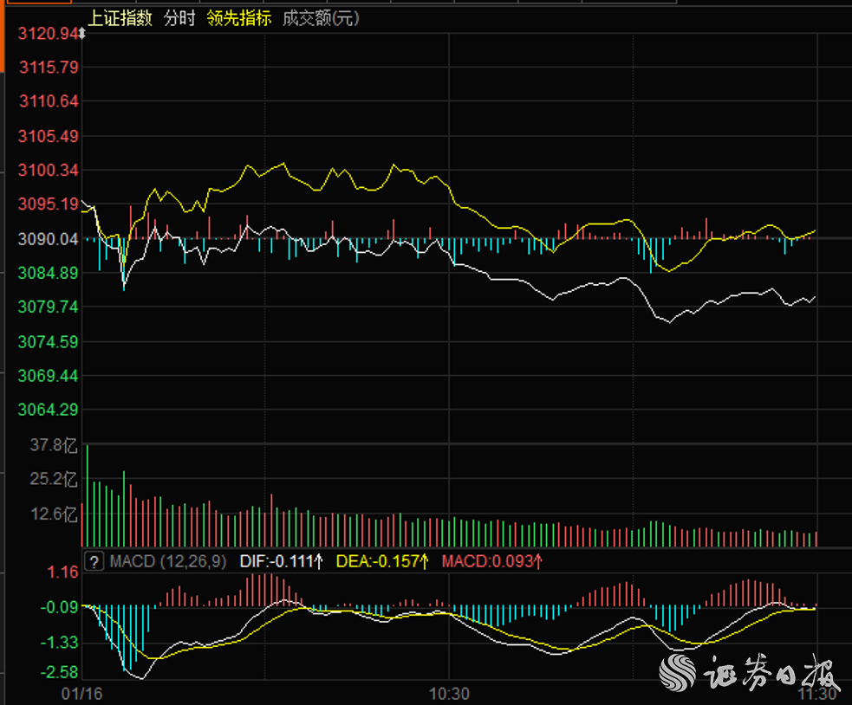The width and height of the screenshot is (852, 705).
Task: Click the axis resize arrow beside 3120.94
Action: coord(82,34)
